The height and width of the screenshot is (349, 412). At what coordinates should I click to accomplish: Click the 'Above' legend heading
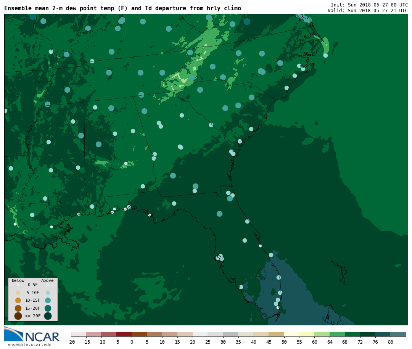click(47, 280)
